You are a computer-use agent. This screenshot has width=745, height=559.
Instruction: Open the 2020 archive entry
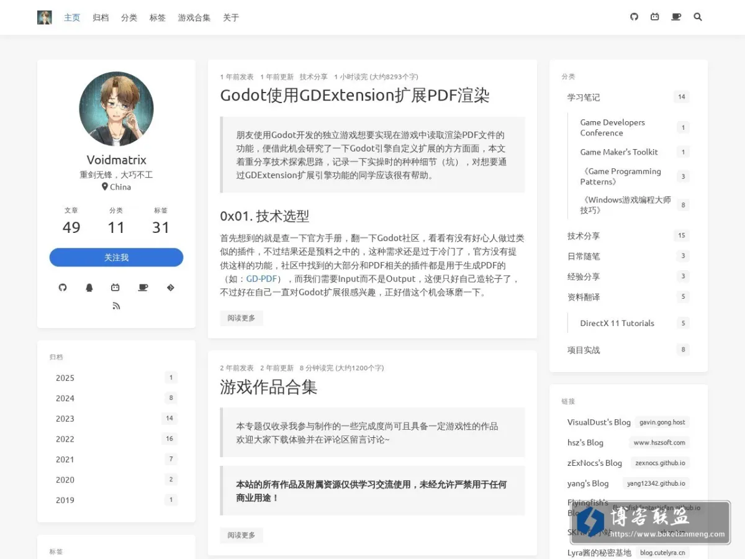coord(116,479)
